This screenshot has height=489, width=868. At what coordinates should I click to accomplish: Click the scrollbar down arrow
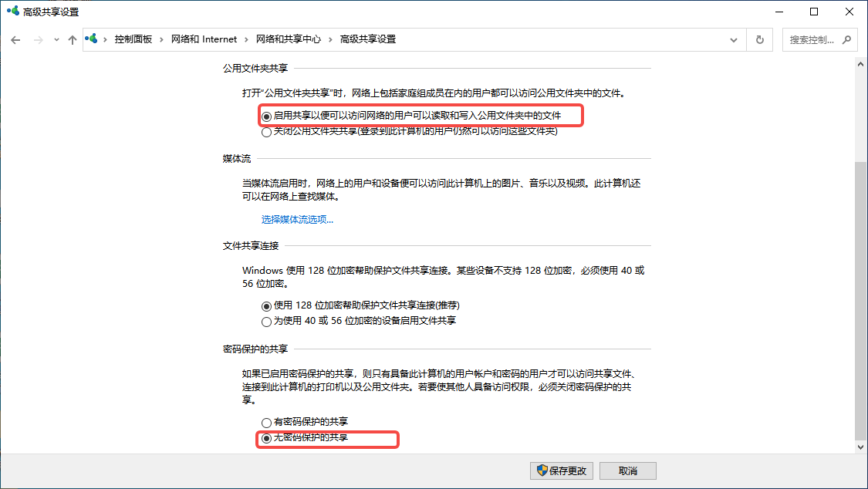point(860,447)
